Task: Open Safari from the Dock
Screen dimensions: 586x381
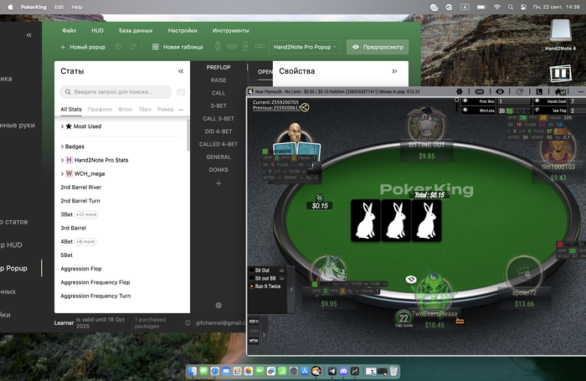Action: pyautogui.click(x=215, y=371)
